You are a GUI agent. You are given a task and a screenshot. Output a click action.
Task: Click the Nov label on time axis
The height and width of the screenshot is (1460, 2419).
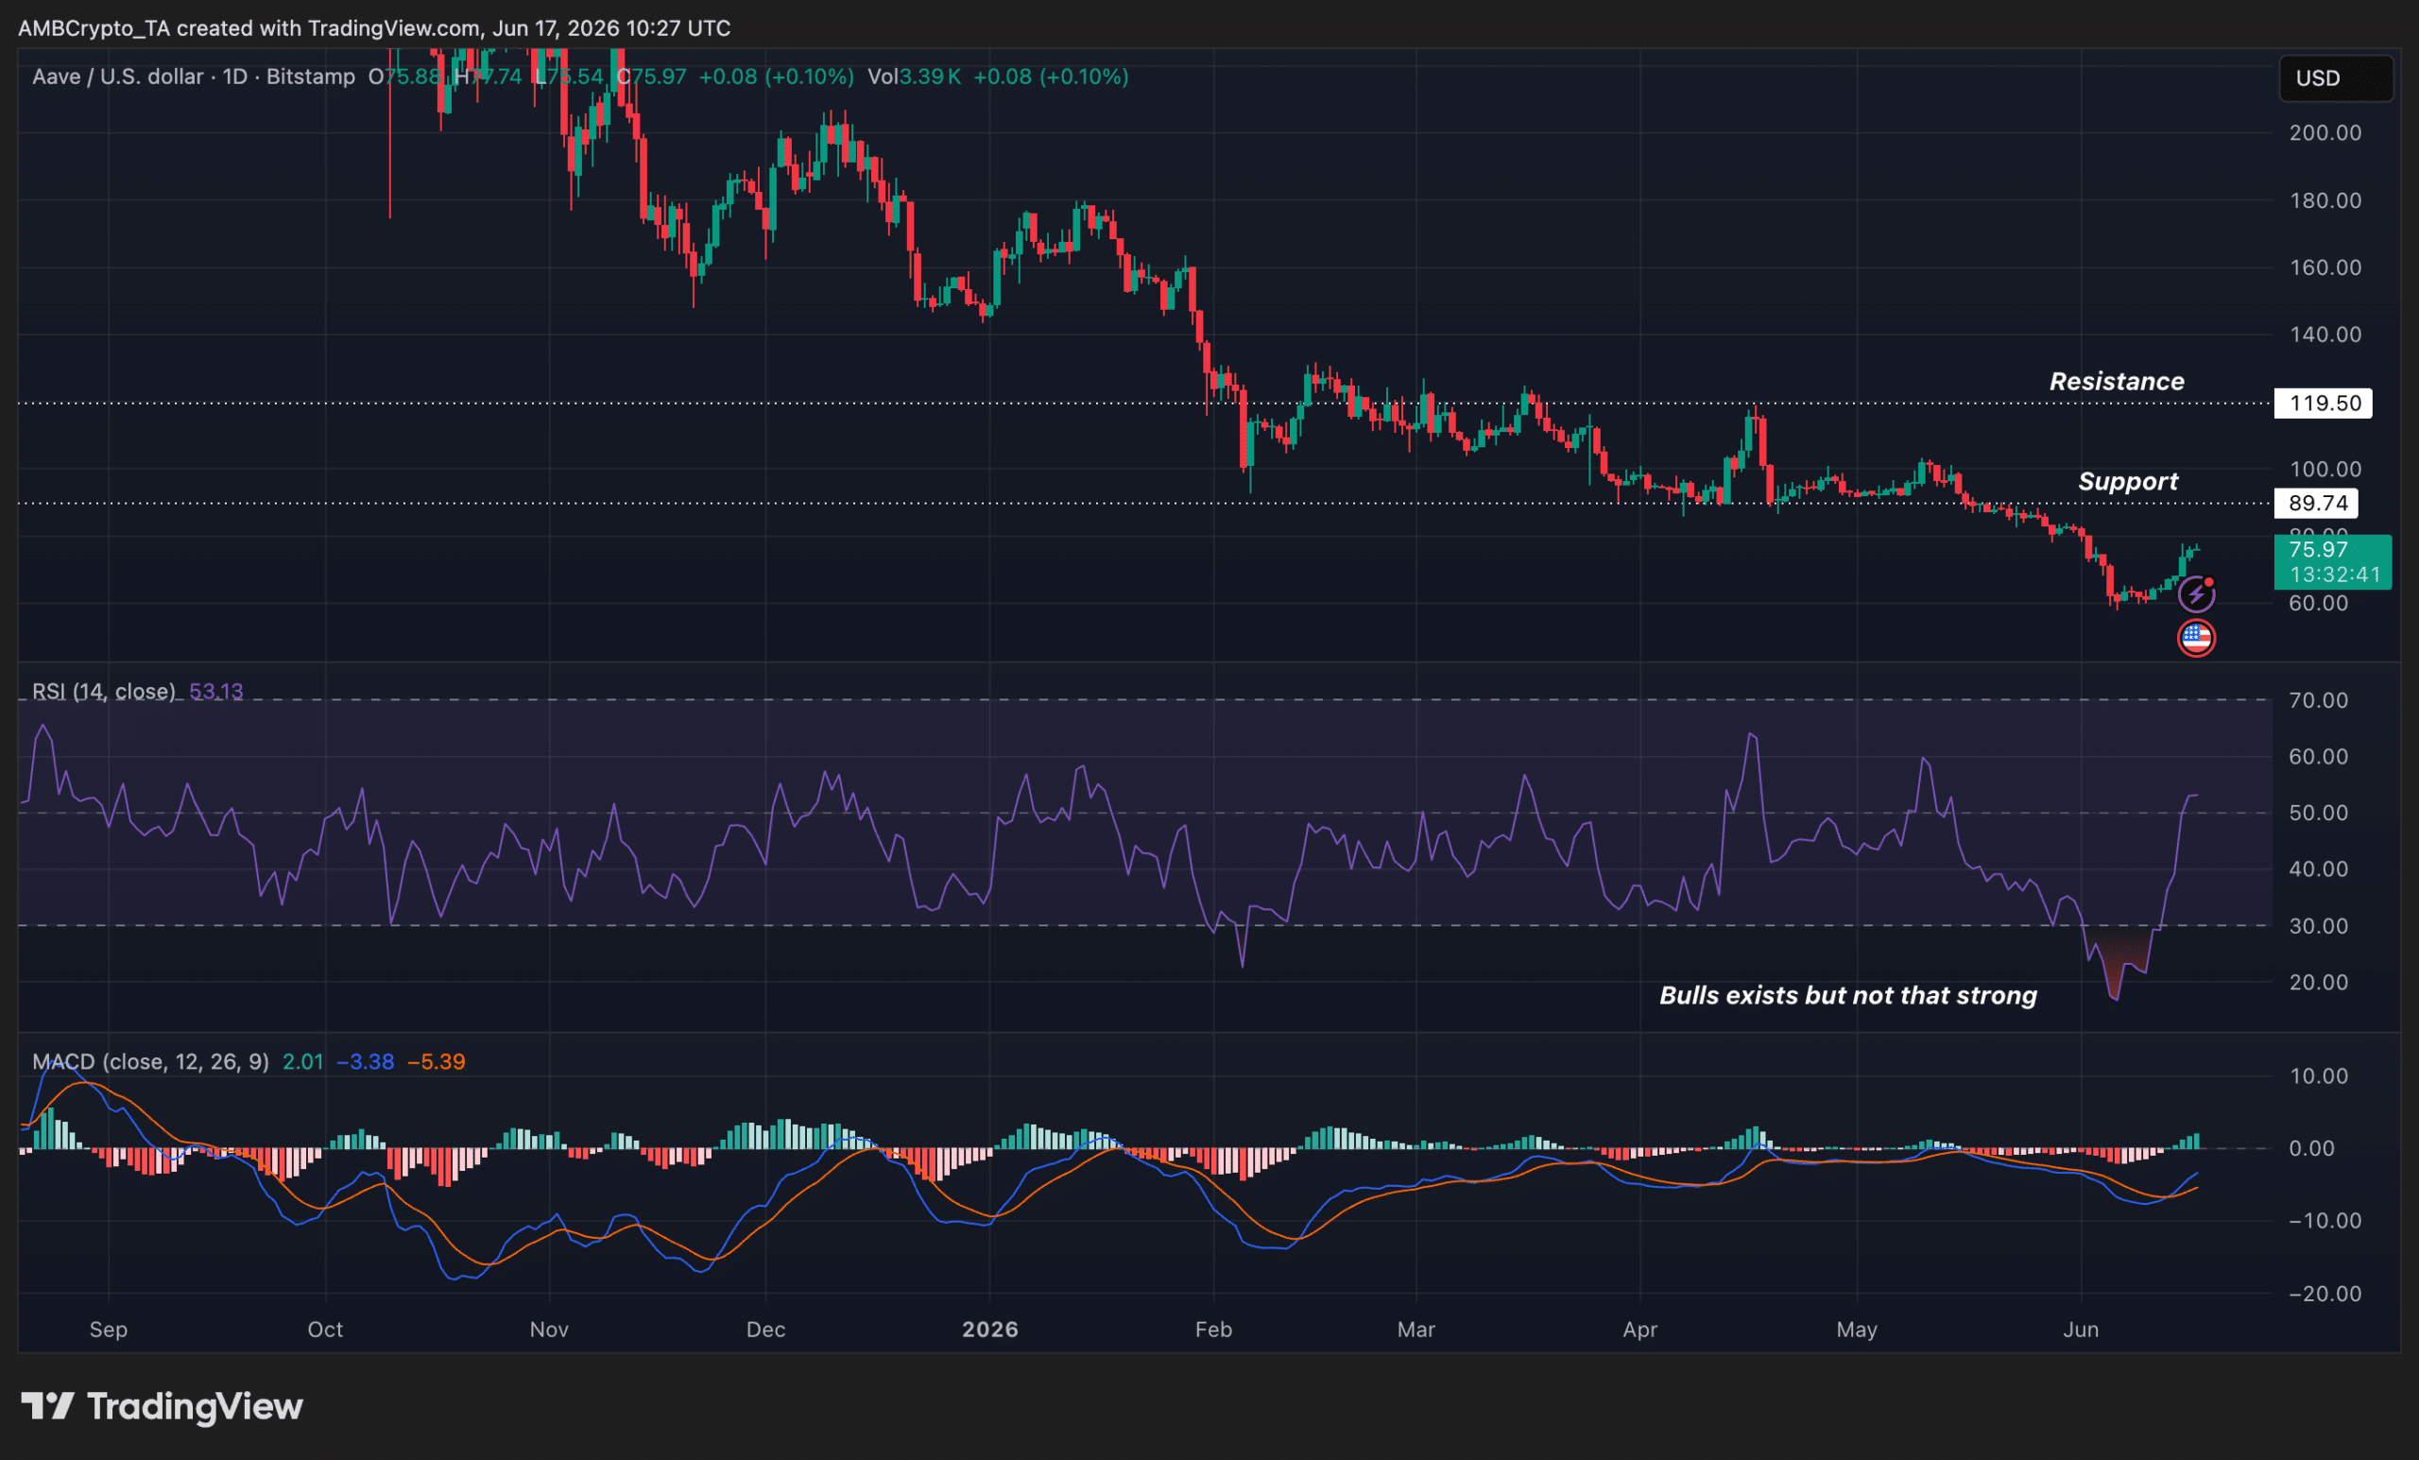click(549, 1330)
